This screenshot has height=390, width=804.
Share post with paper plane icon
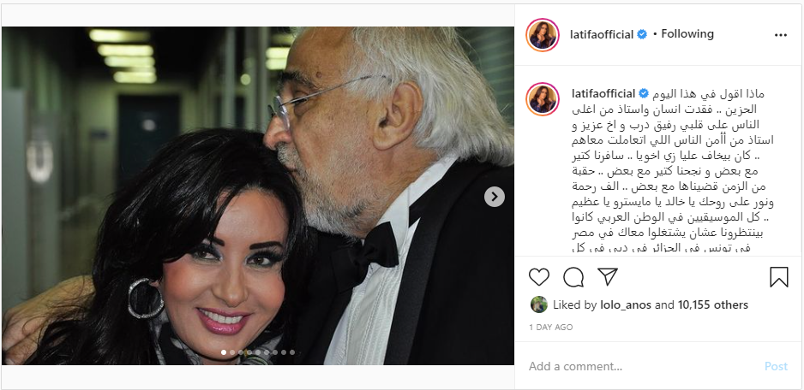click(x=608, y=277)
